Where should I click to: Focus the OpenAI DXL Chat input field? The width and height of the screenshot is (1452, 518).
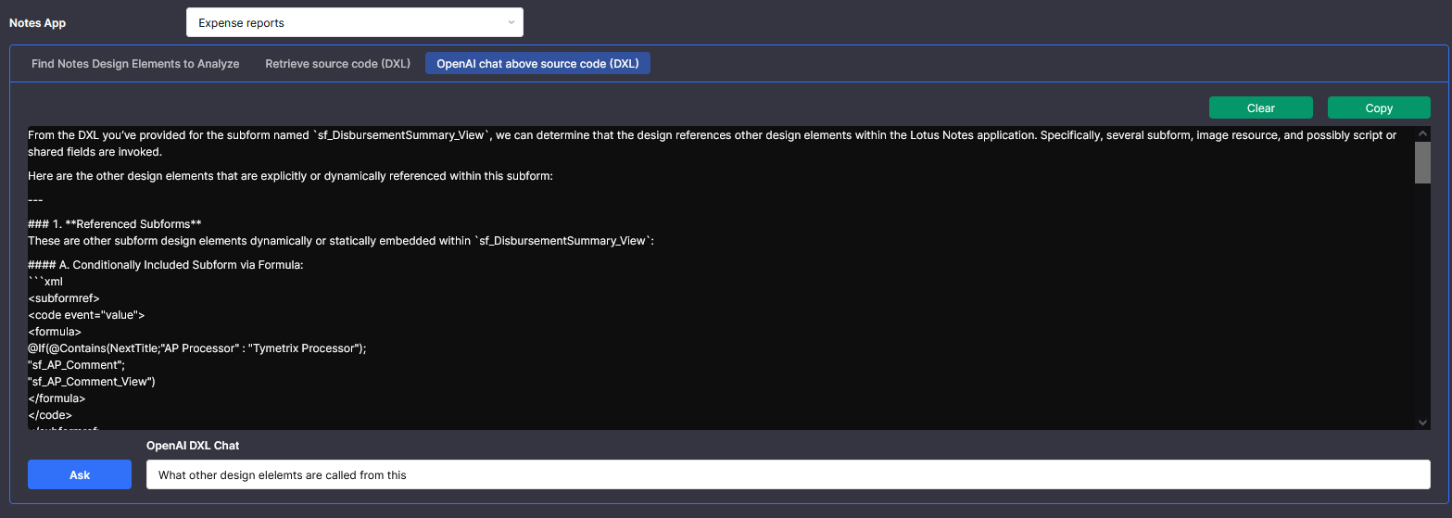coord(788,474)
